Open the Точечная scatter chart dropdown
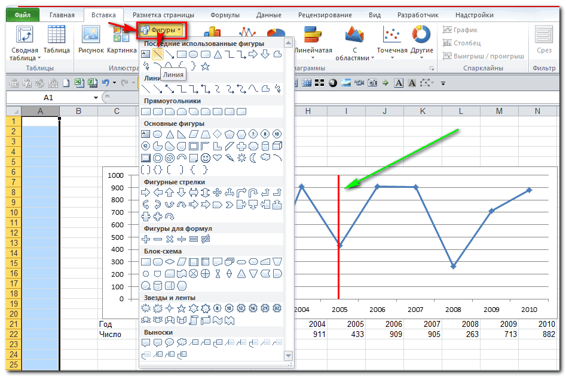Viewport: 566px width, 377px height. 392,42
